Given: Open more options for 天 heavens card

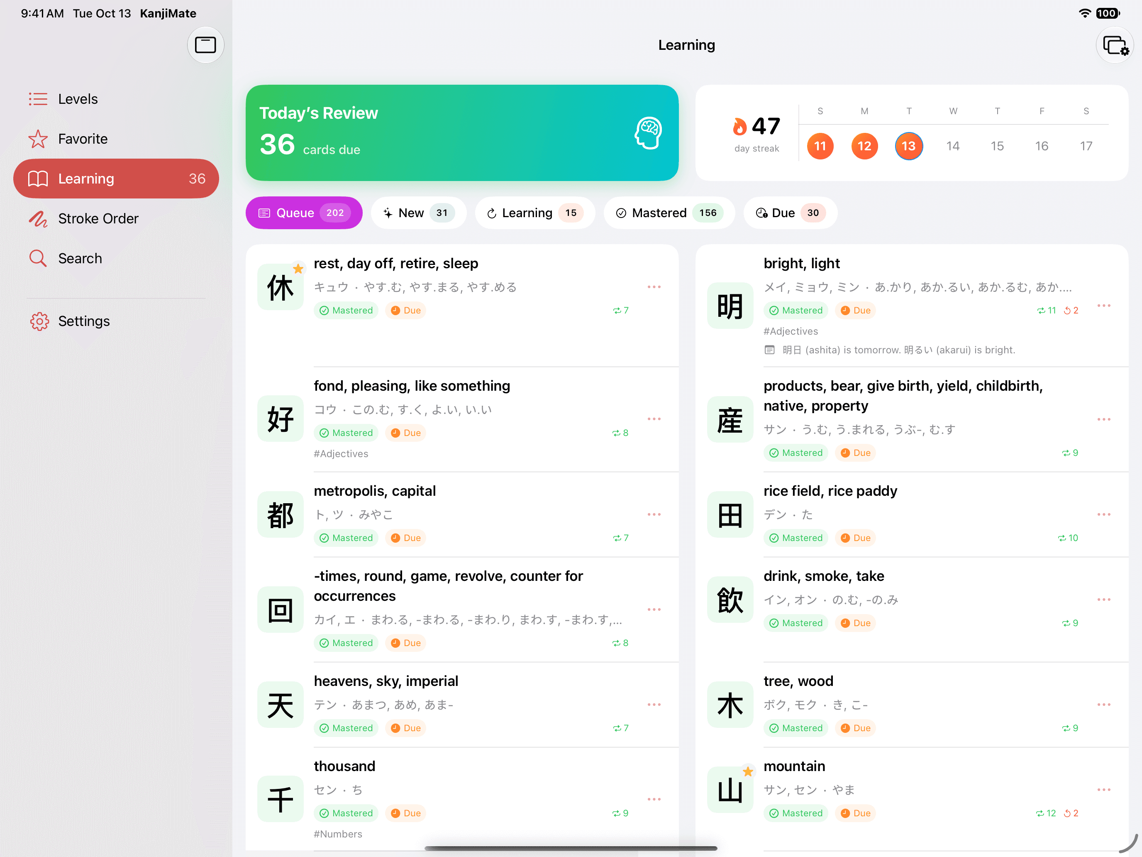Looking at the screenshot, I should click(x=654, y=705).
